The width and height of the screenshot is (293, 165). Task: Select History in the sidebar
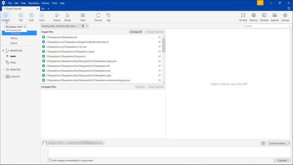click(x=14, y=38)
